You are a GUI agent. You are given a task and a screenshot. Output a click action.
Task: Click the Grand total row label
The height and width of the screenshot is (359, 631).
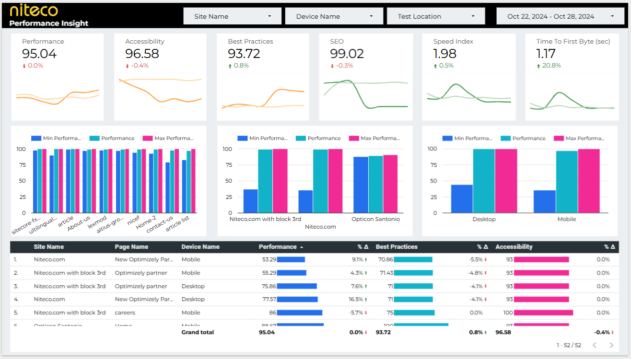[x=198, y=332]
